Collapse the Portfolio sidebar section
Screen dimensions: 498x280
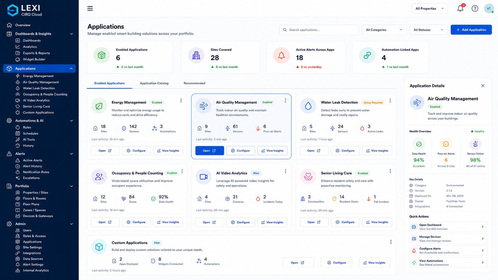pyautogui.click(x=72, y=186)
